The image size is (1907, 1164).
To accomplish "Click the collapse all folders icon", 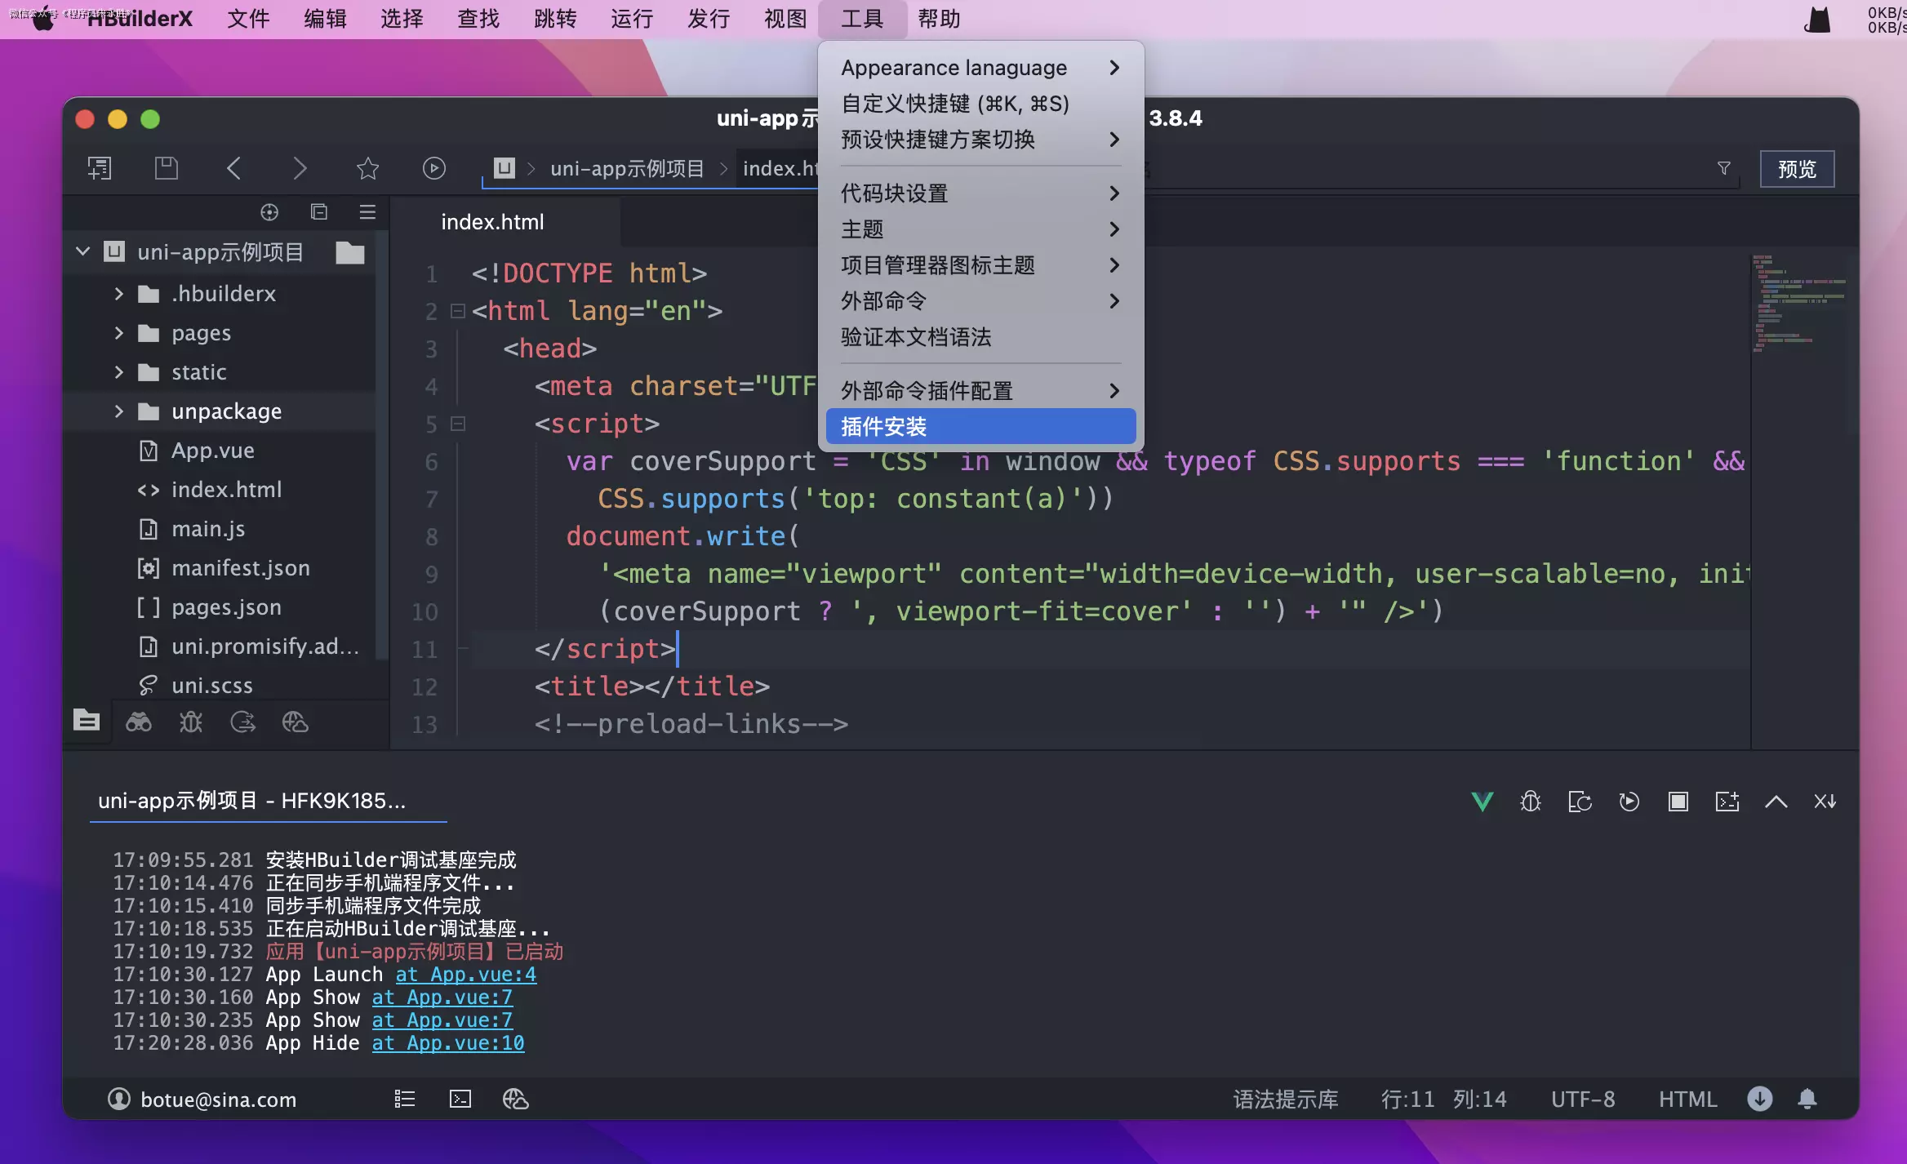I will click(318, 212).
